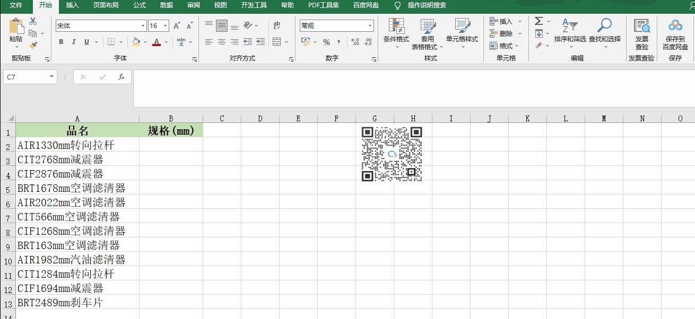Toggle Wrap Text (ab) button
This screenshot has width=695, height=319.
pyautogui.click(x=277, y=25)
